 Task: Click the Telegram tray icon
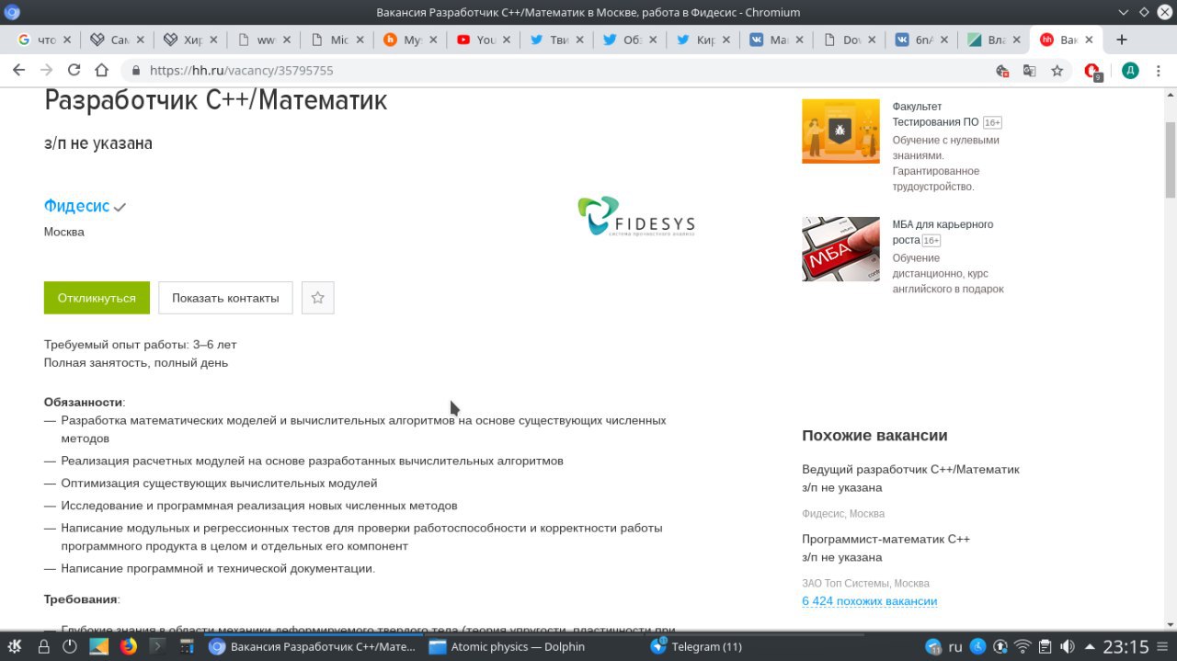(x=933, y=646)
